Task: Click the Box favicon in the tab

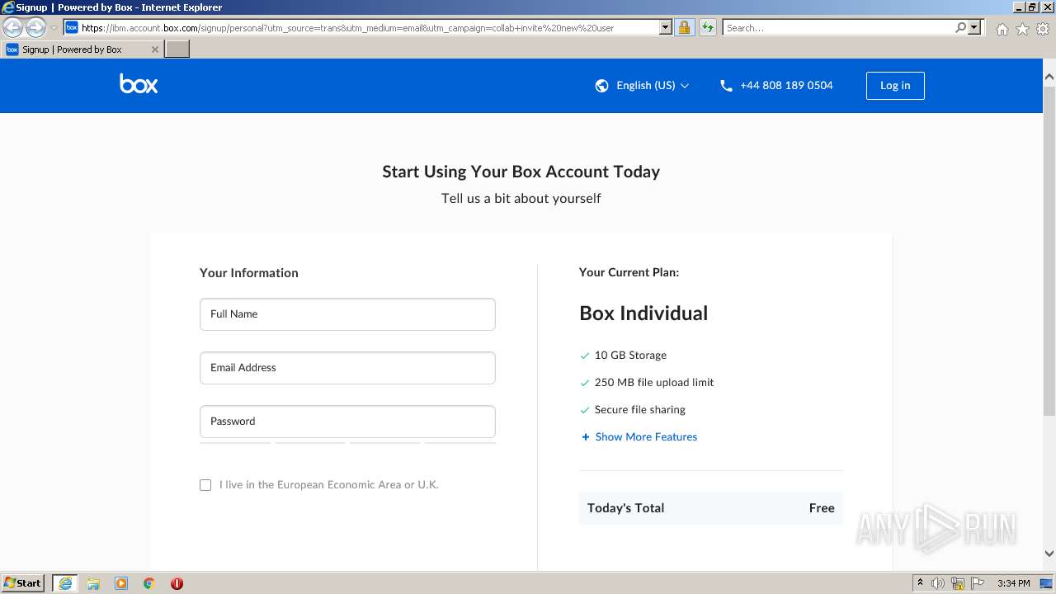Action: [x=12, y=49]
